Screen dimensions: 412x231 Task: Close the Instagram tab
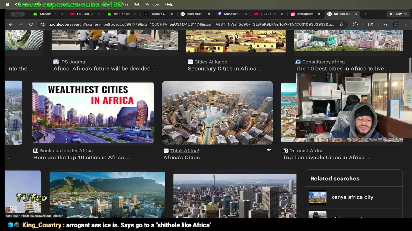point(319,14)
